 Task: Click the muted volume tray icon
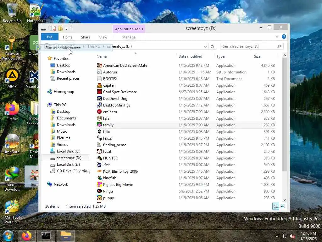pyautogui.click(x=293, y=236)
